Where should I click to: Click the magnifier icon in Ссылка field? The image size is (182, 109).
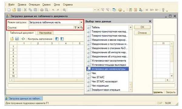click(82, 27)
